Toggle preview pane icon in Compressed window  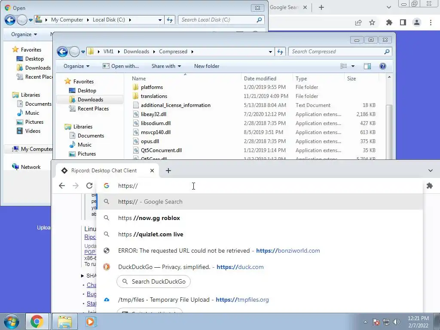(367, 66)
